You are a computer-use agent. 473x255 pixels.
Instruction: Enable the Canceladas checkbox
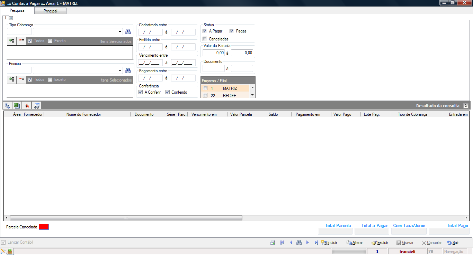pos(205,39)
